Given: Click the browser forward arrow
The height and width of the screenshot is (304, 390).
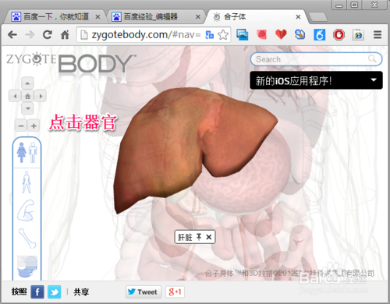Looking at the screenshot, I should pos(30,34).
